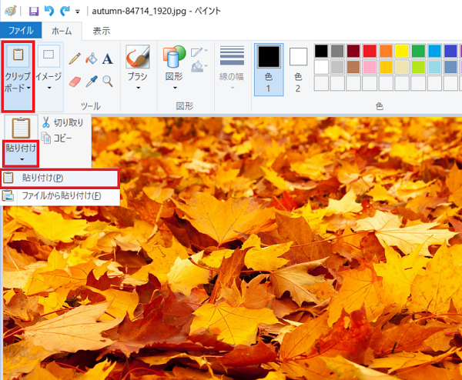Switch to the 表示 ribbon tab
462x380 pixels.
tap(102, 31)
